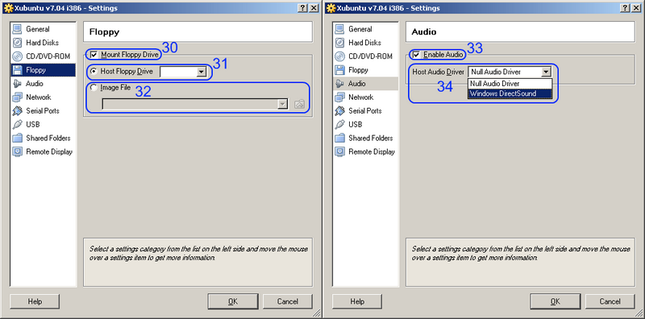Click Floppy diskette icon in left window

click(17, 70)
